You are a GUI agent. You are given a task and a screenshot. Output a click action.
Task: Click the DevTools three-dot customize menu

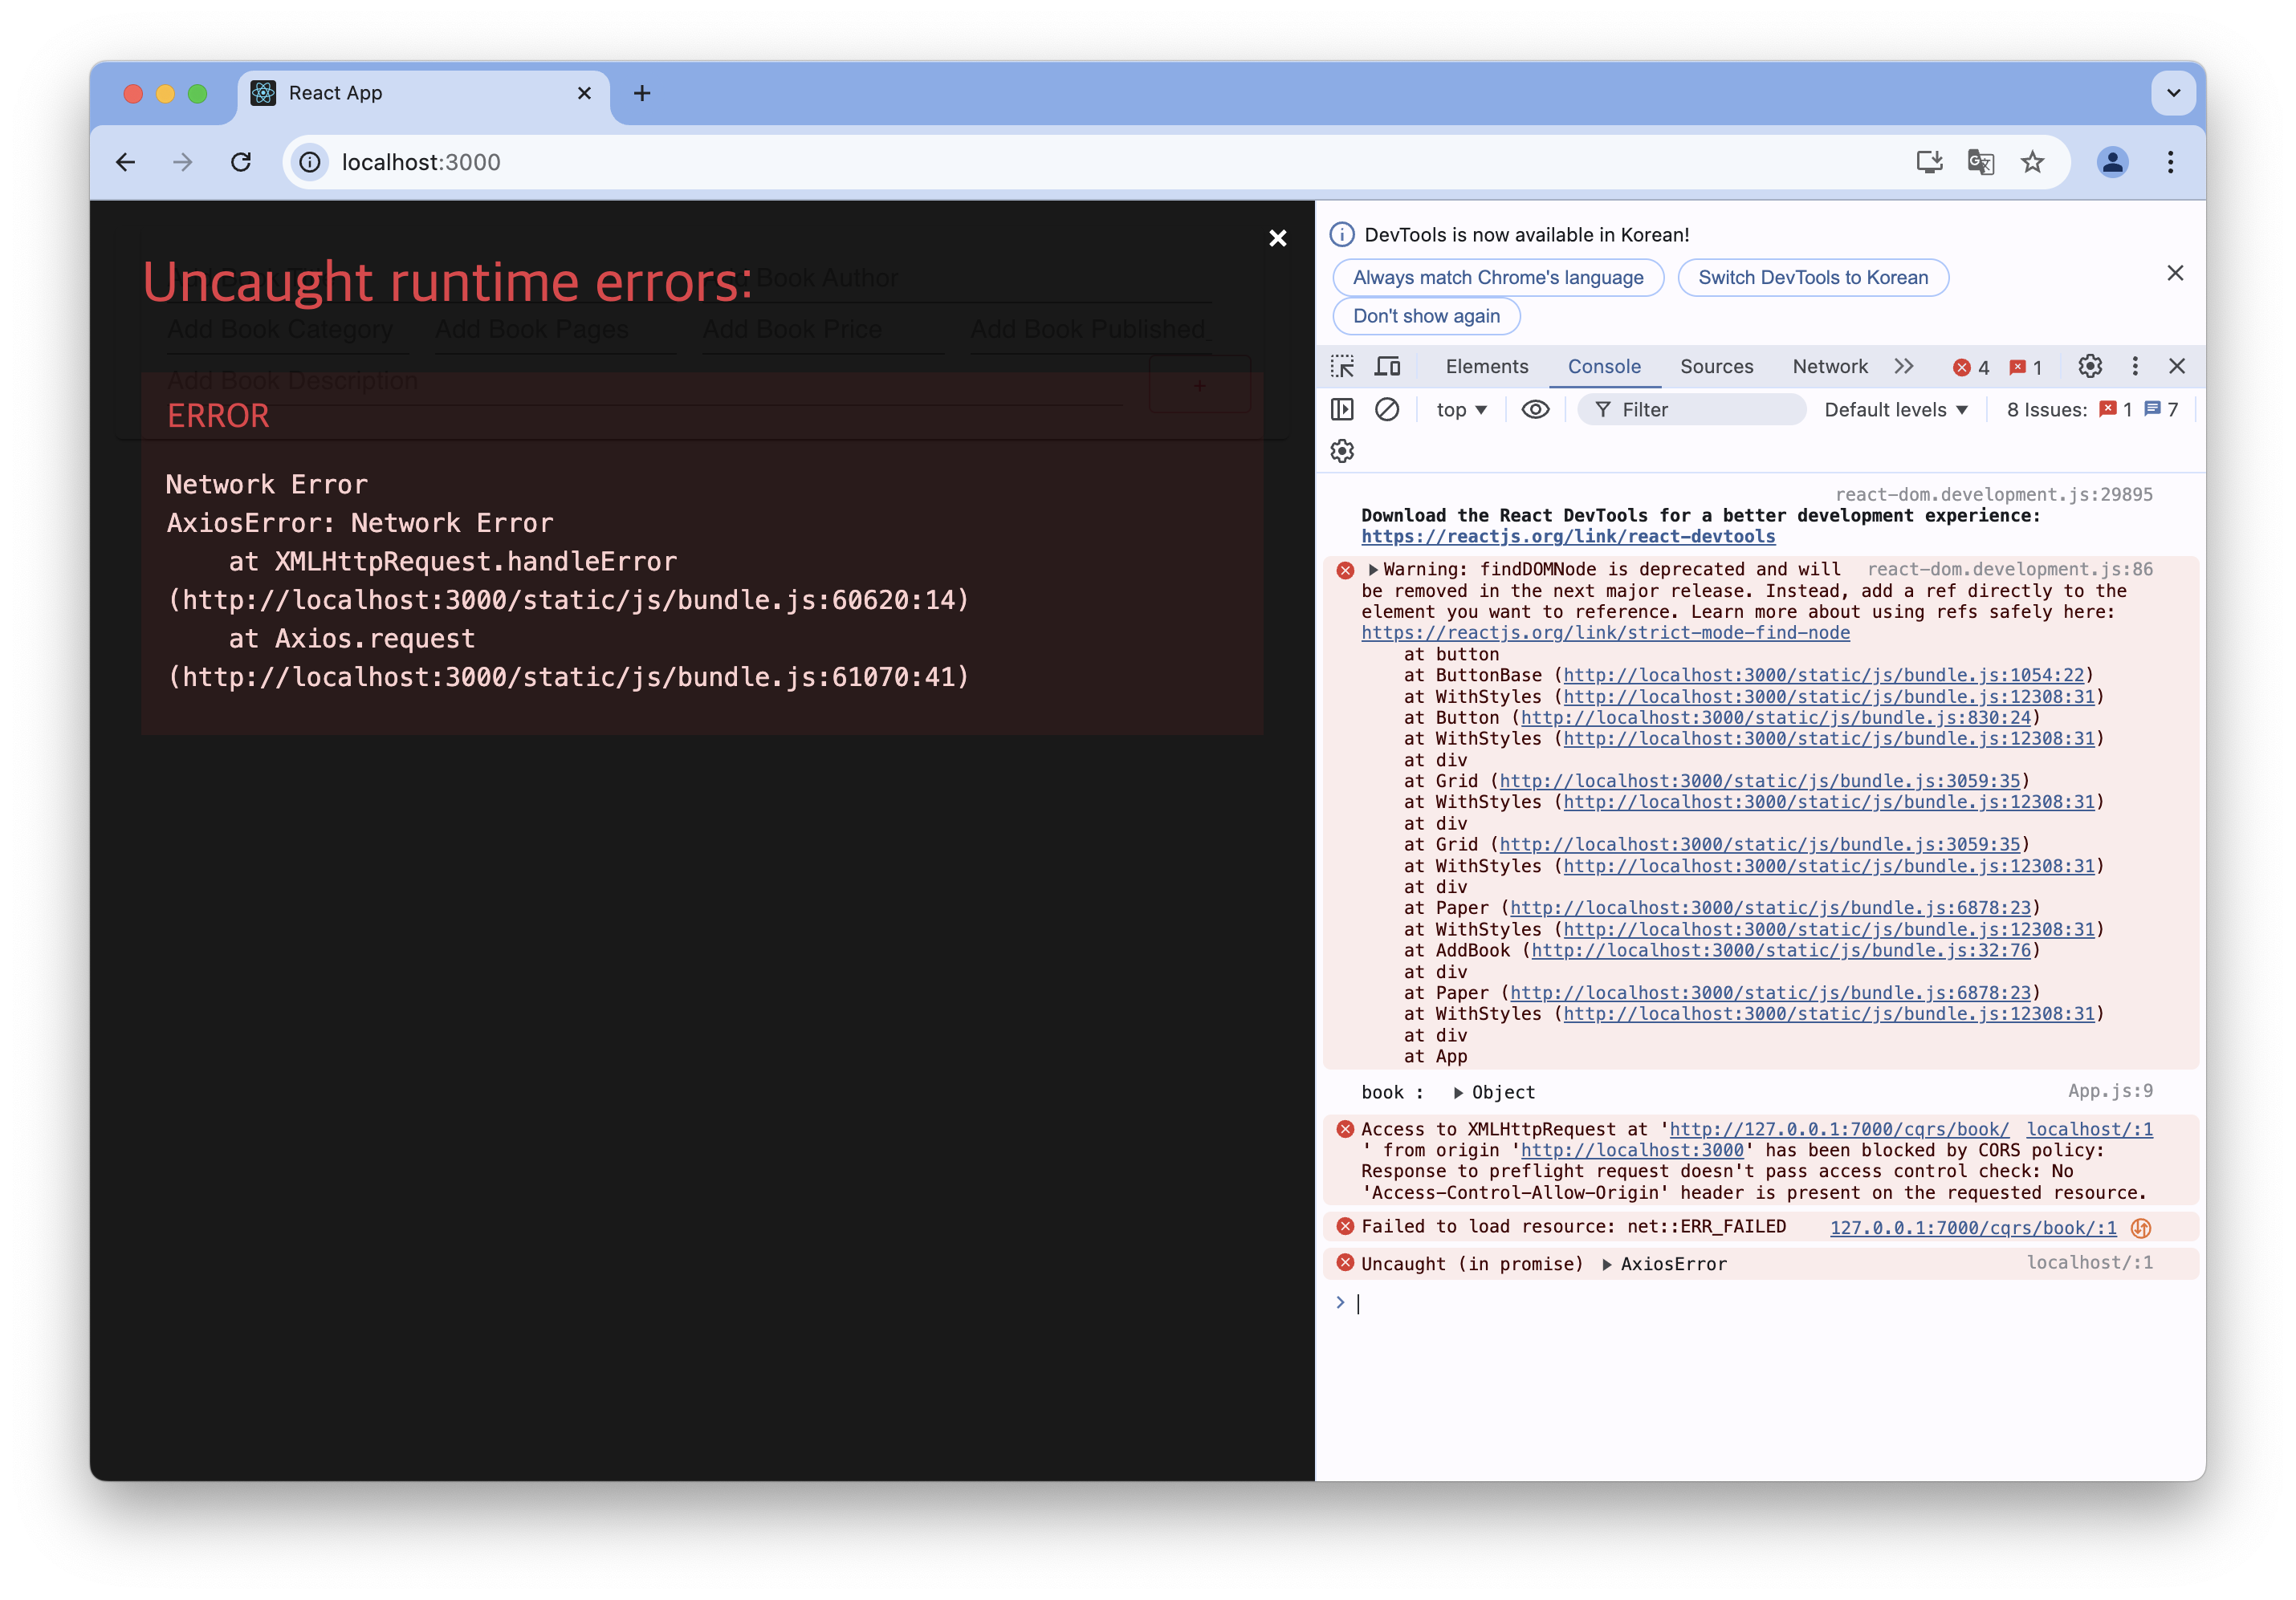[2135, 367]
